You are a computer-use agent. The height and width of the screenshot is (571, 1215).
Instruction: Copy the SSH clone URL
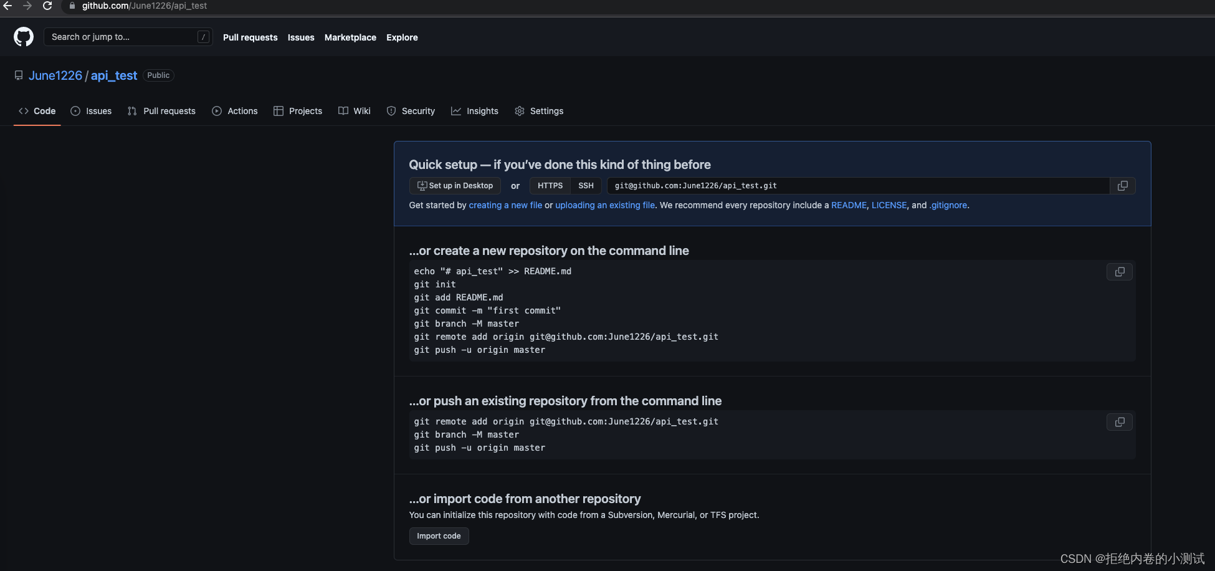[1123, 186]
